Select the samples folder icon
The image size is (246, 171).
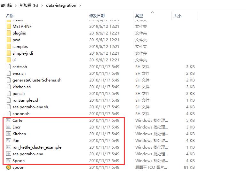pyautogui.click(x=9, y=47)
